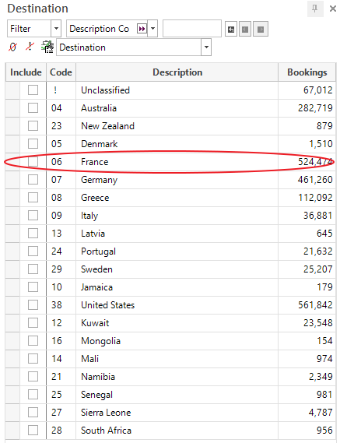This screenshot has height=443, width=340.
Task: Expand the Description Co dropdown arrow
Action: point(152,29)
